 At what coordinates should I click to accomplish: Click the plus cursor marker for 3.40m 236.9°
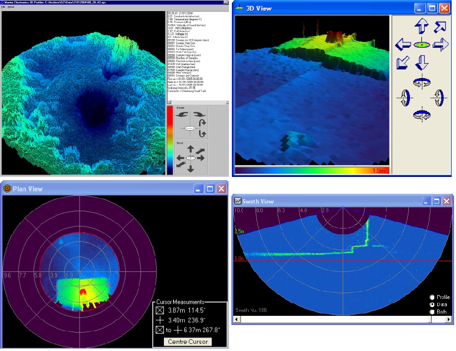click(160, 320)
